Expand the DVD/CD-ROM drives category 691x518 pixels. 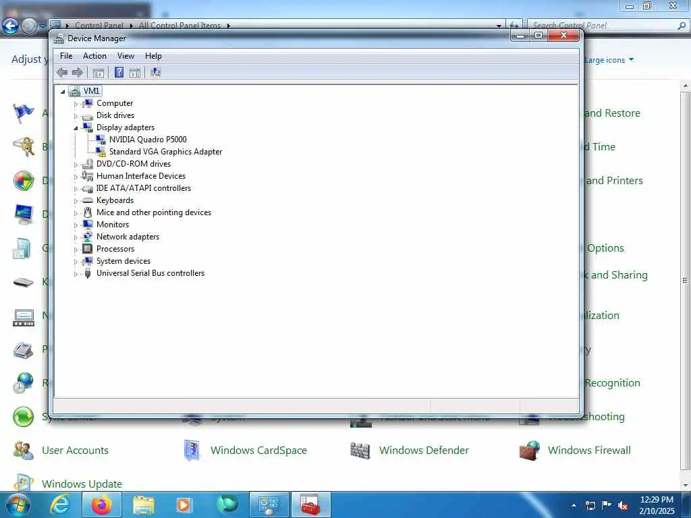click(x=76, y=165)
